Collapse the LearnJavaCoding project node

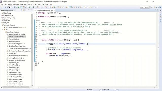1,25
